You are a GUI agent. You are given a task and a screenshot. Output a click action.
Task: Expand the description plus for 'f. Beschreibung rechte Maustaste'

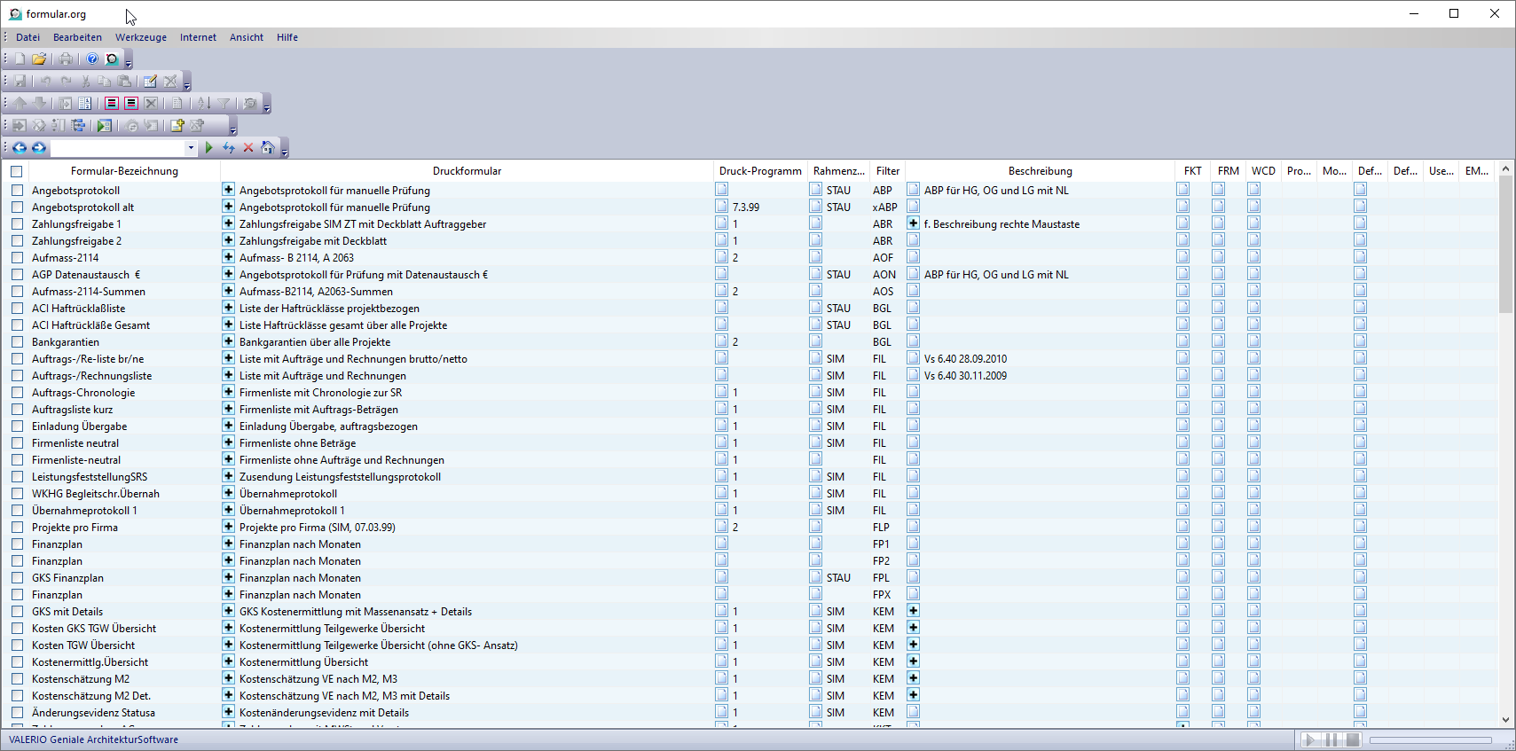click(913, 223)
